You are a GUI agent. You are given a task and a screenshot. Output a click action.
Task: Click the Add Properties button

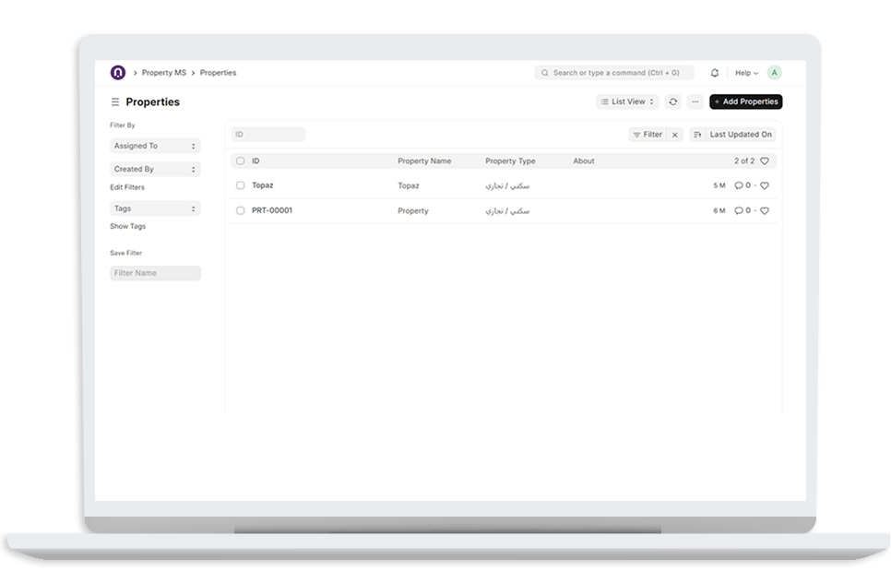point(745,102)
